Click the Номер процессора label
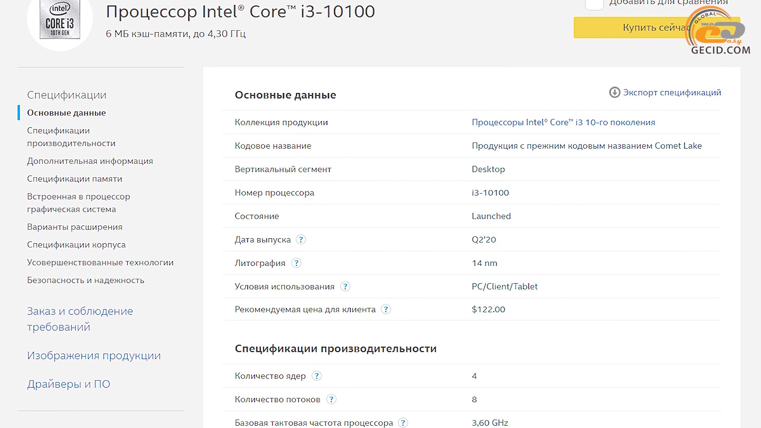 (x=274, y=193)
